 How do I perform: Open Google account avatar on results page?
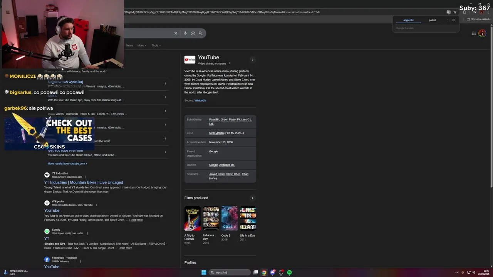tap(482, 33)
